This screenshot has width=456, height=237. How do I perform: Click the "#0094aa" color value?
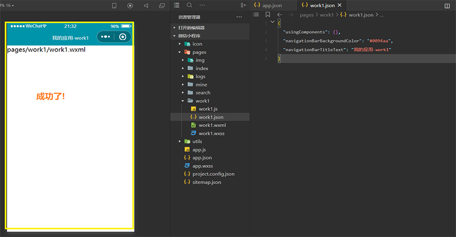[379, 41]
